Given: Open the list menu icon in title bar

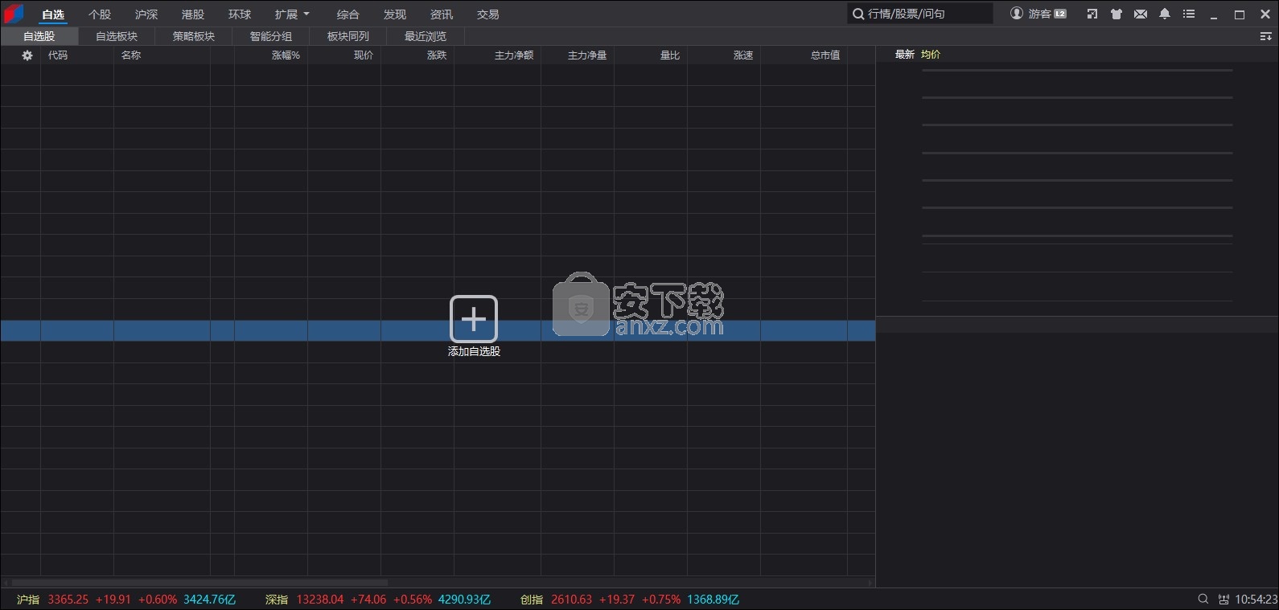Looking at the screenshot, I should point(1189,14).
